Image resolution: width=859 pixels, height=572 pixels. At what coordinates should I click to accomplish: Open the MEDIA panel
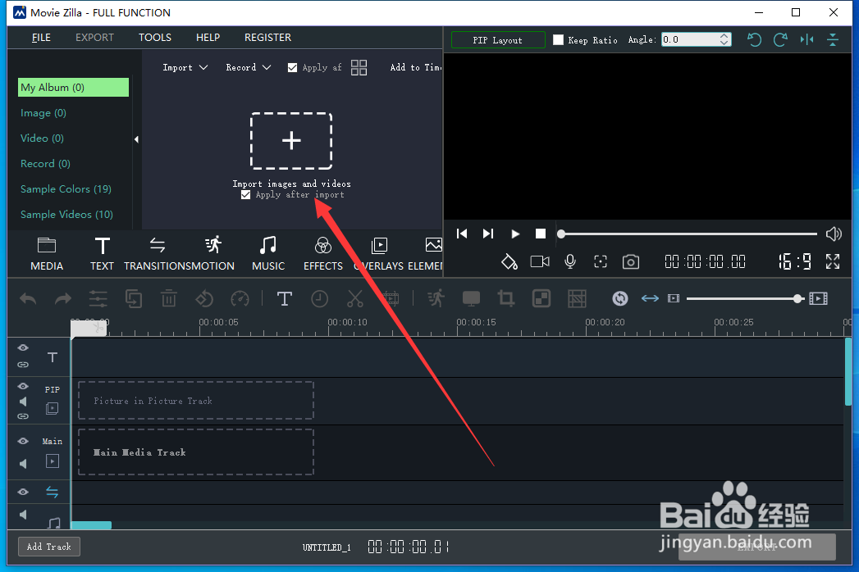click(x=47, y=254)
